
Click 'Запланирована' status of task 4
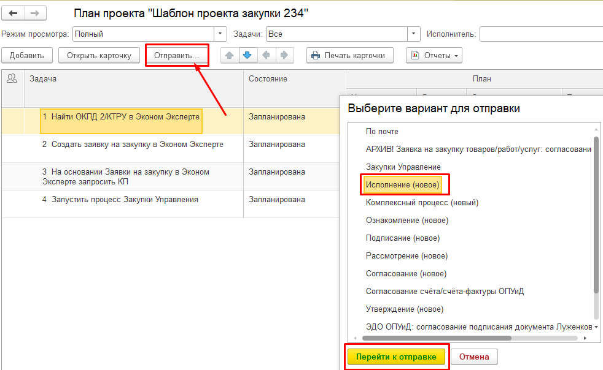point(277,200)
